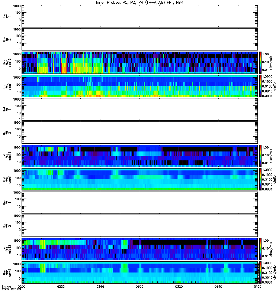
Task: Click the 0320 time axis label
Action: 179,287
